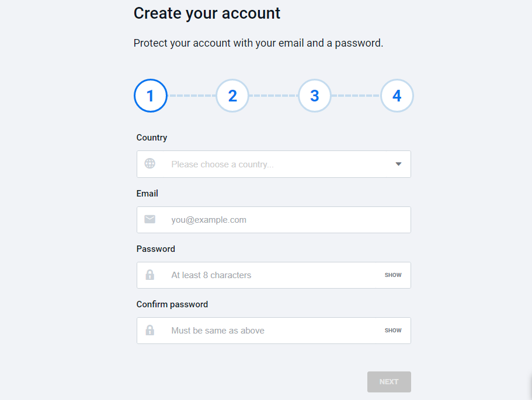
Task: Click the Confirm password label
Action: pyautogui.click(x=172, y=304)
